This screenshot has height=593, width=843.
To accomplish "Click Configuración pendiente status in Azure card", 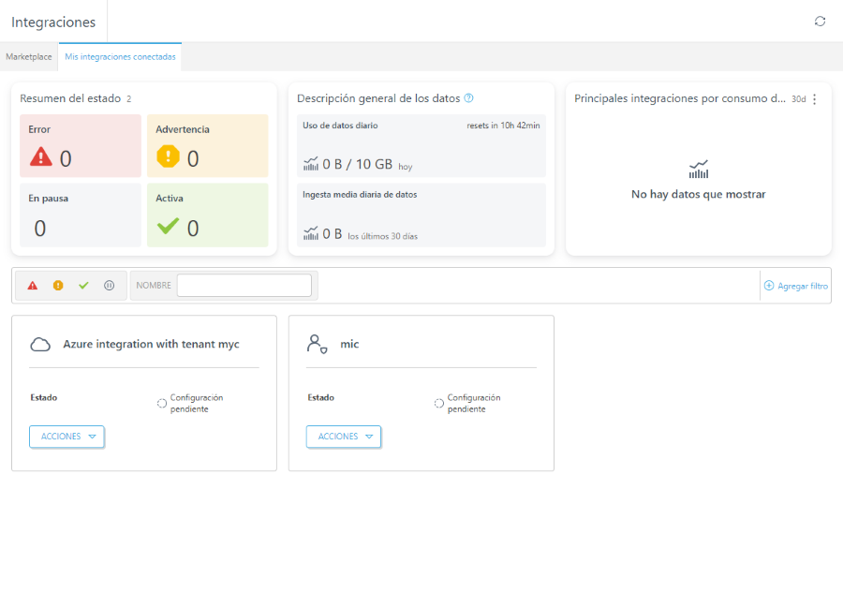I will coord(197,403).
